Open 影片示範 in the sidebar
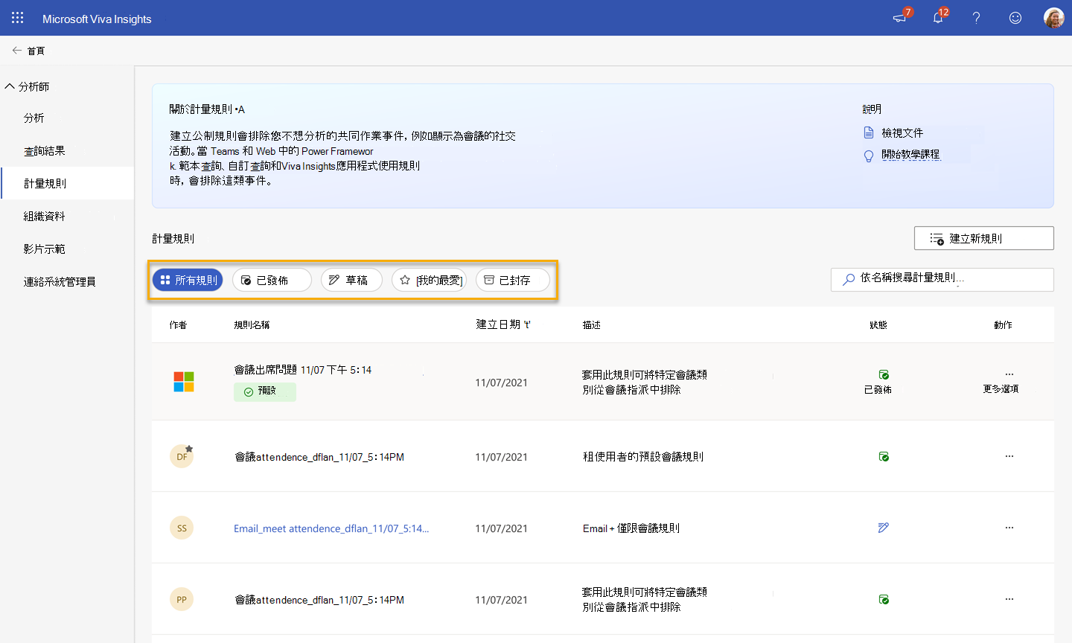The width and height of the screenshot is (1072, 643). [45, 249]
